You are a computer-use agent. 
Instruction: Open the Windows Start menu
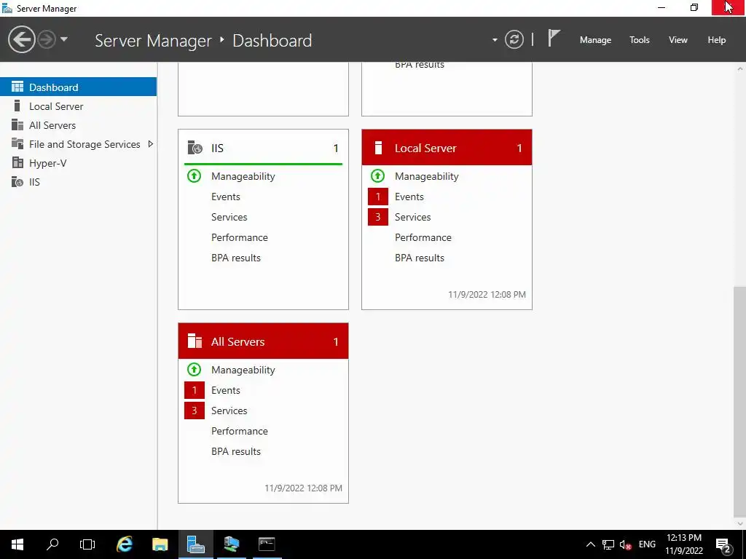(x=17, y=544)
